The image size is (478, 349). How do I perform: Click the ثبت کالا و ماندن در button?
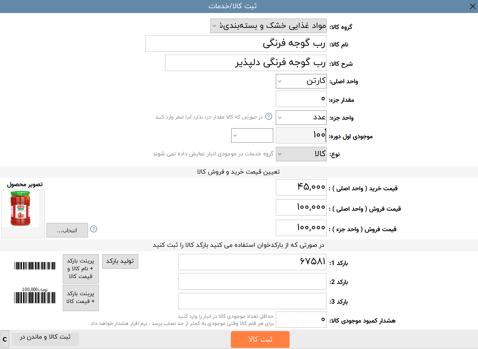coord(45,339)
